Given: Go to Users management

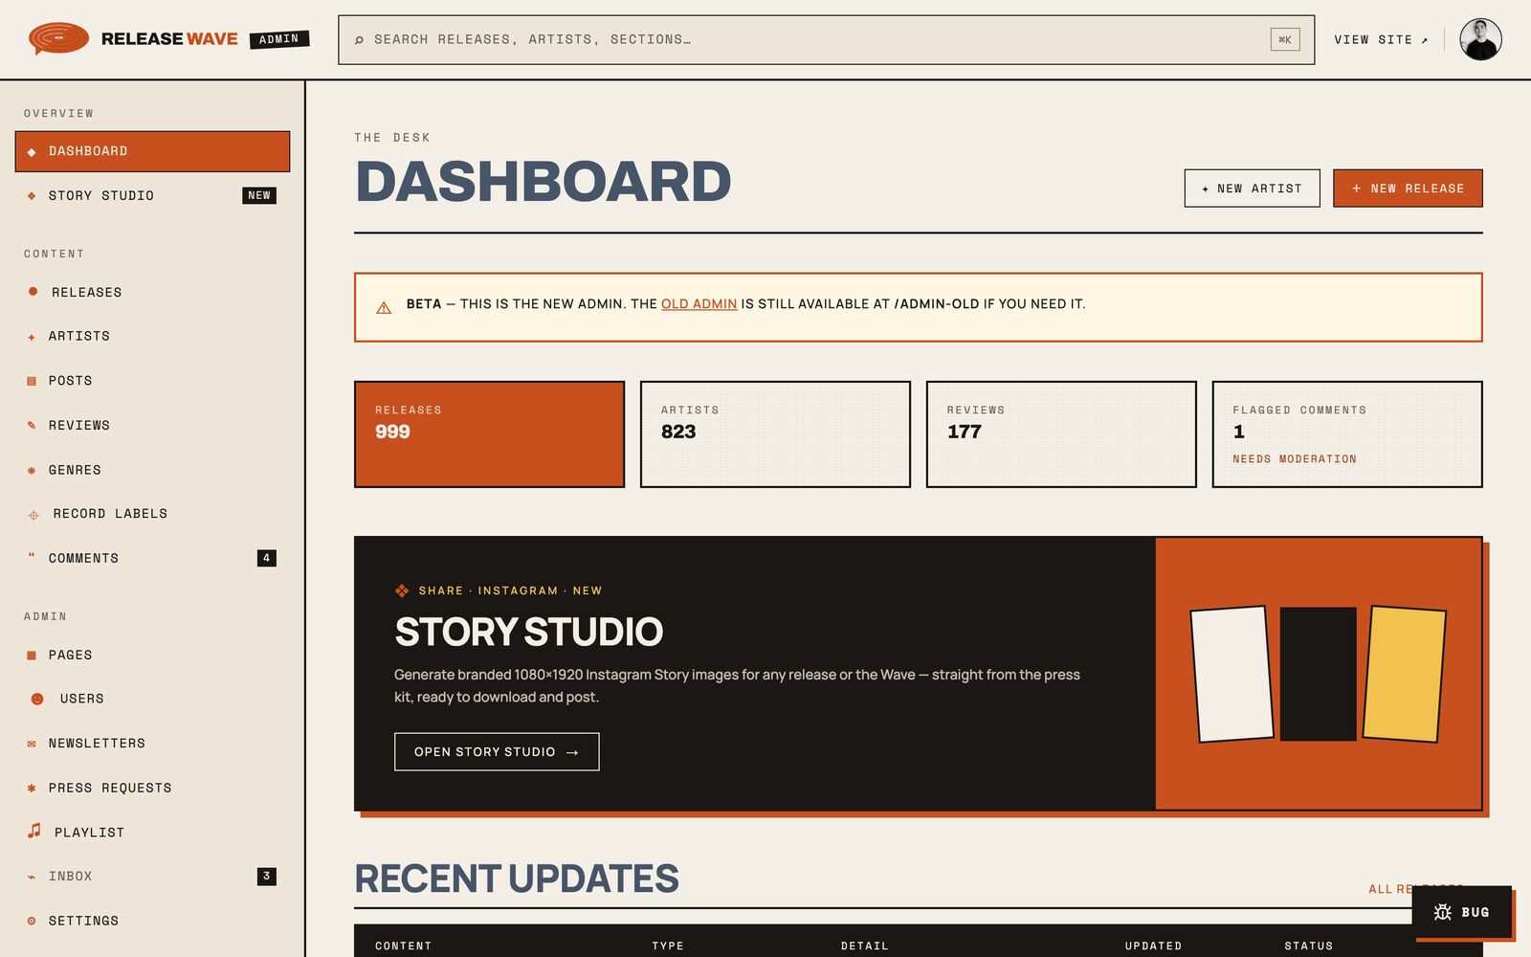Looking at the screenshot, I should click(x=152, y=699).
